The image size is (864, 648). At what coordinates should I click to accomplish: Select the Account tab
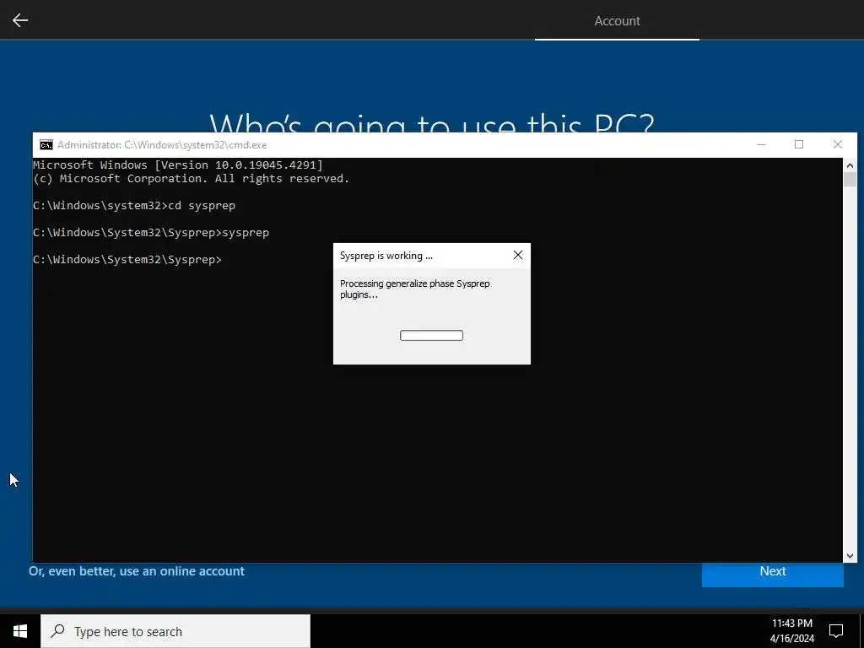point(617,20)
